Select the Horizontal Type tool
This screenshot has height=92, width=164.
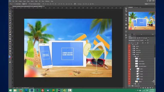coord(10,44)
